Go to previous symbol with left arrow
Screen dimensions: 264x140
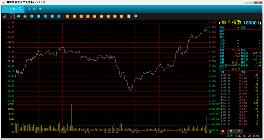click(x=220, y=23)
